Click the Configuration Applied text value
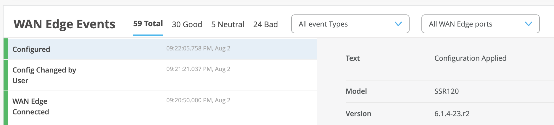Viewport: 554px width, 125px height. click(470, 58)
